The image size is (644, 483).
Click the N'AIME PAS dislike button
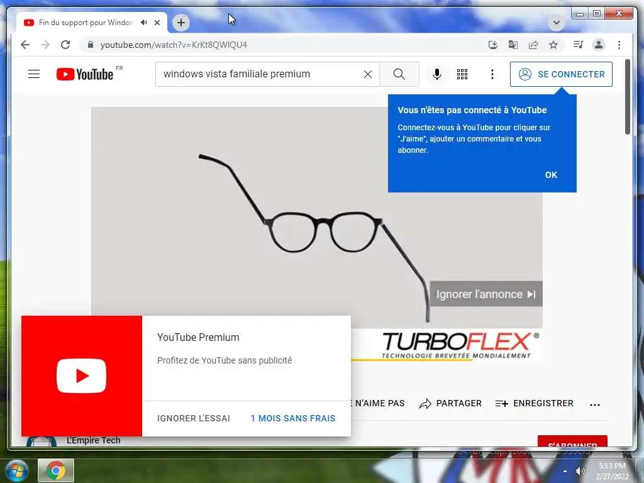pyautogui.click(x=378, y=404)
